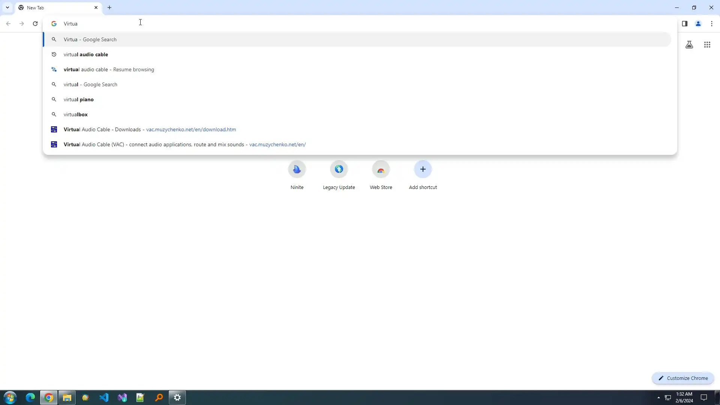Click the profile avatar icon
Viewport: 720px width, 405px height.
pos(698,24)
